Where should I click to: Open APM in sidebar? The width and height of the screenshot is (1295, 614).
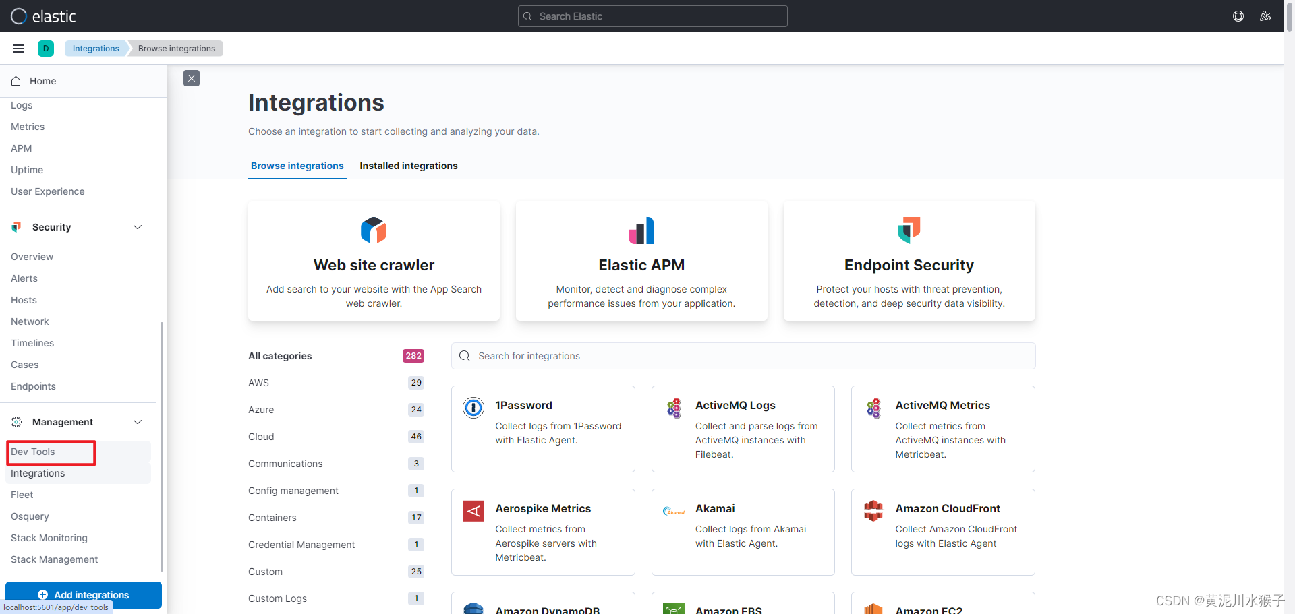click(x=21, y=148)
